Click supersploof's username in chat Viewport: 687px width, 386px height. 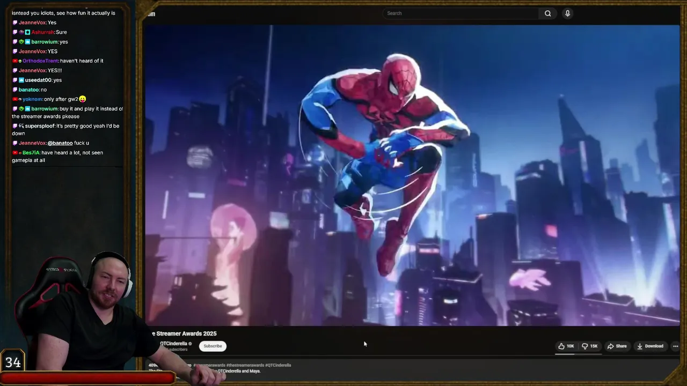click(39, 126)
